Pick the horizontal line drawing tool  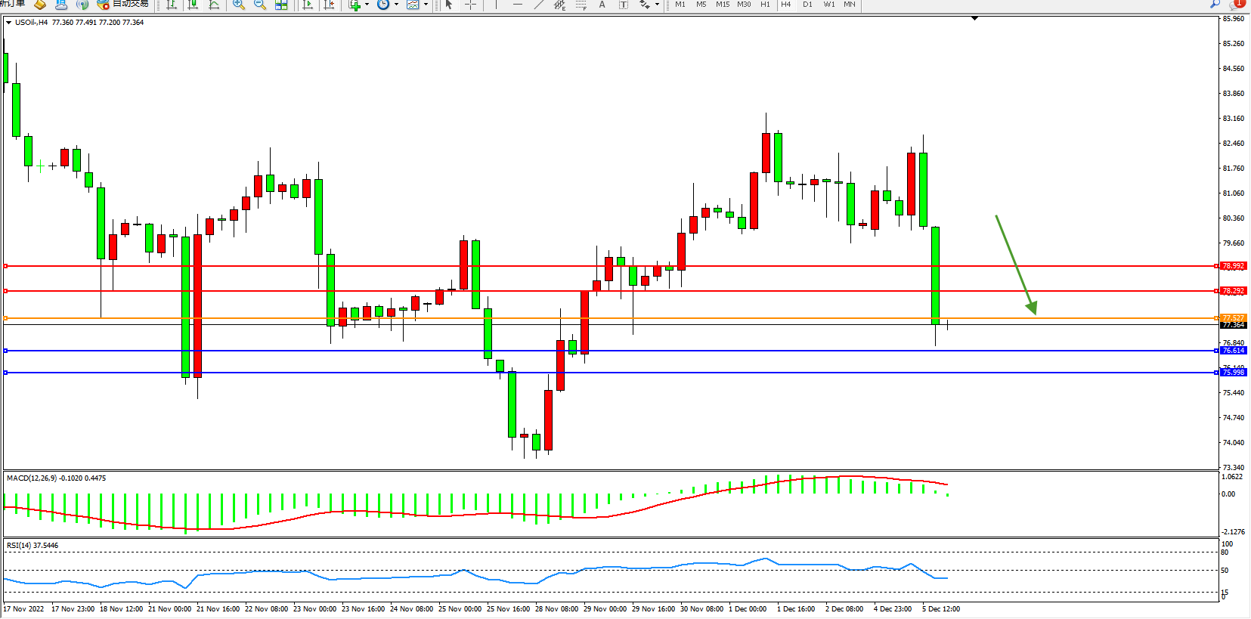pos(518,5)
